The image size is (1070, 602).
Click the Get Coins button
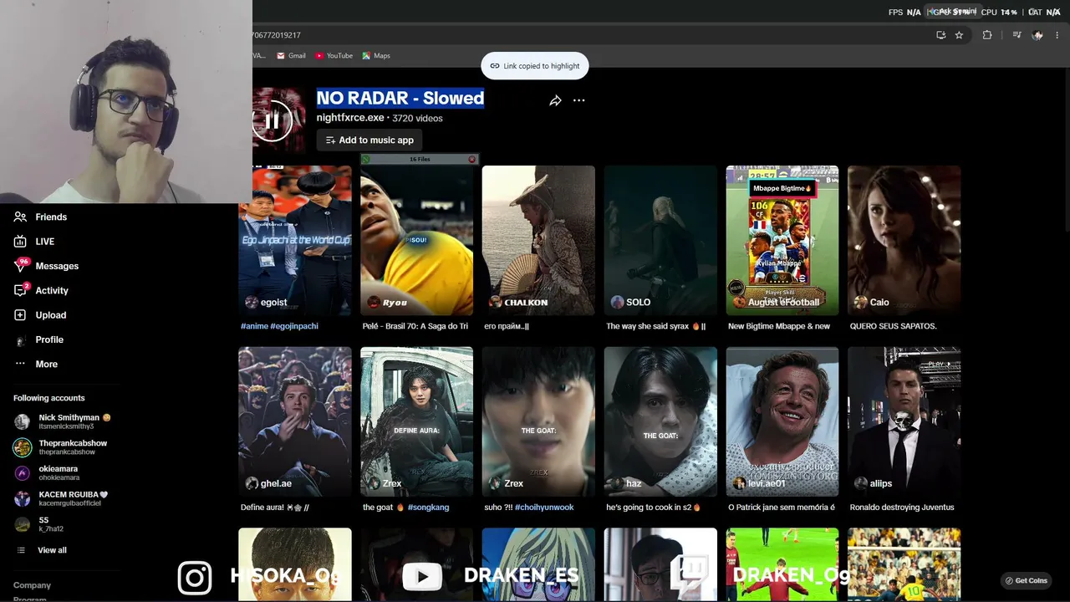pyautogui.click(x=1026, y=580)
